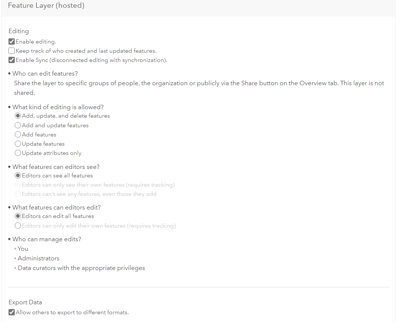Enable tracking who created and updated features

11,51
